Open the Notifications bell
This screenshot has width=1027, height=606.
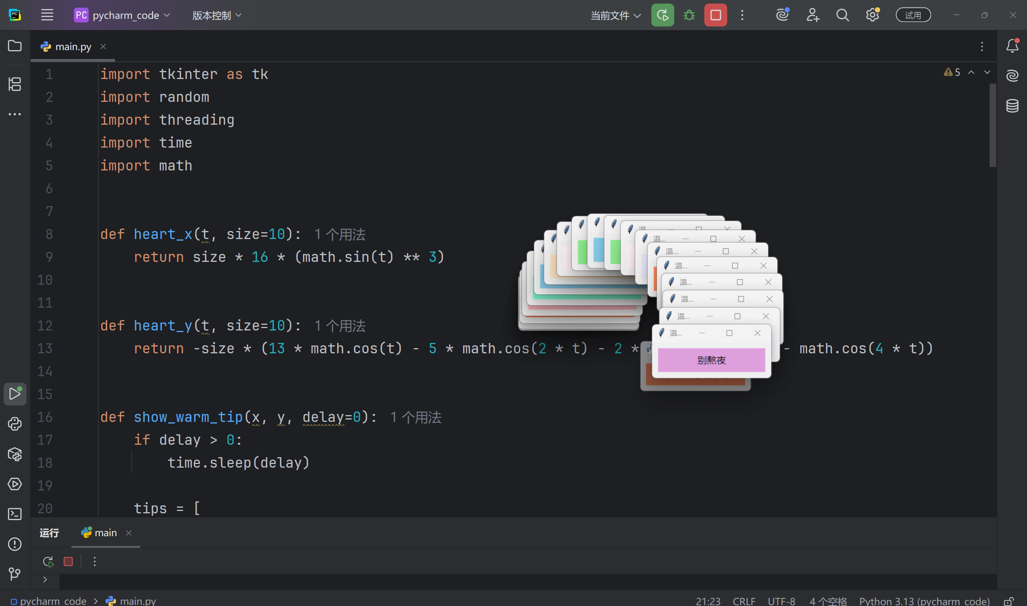pos(1012,46)
